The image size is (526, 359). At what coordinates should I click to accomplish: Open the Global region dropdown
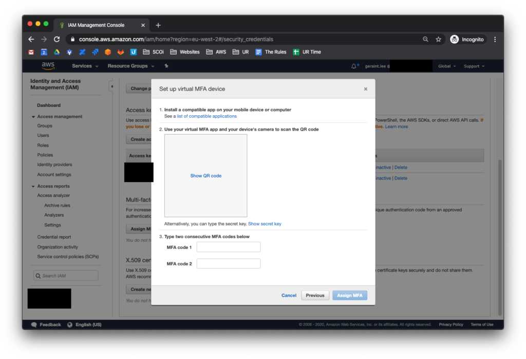click(x=447, y=66)
